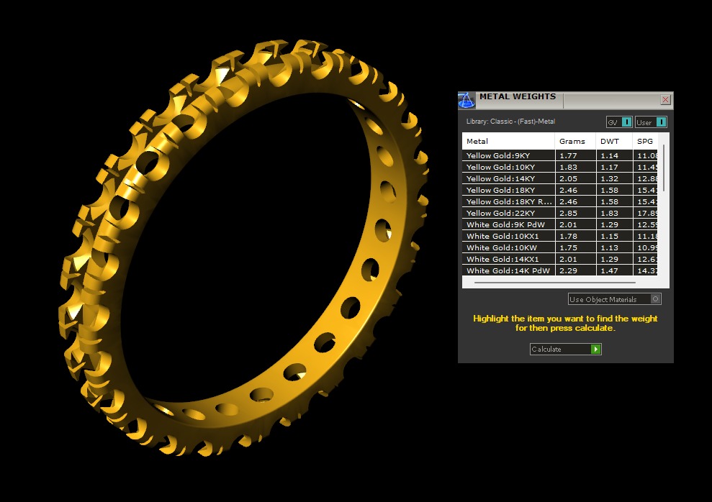Click the horizontal scrollbar below the metal list
The height and width of the screenshot is (502, 712).
point(555,282)
